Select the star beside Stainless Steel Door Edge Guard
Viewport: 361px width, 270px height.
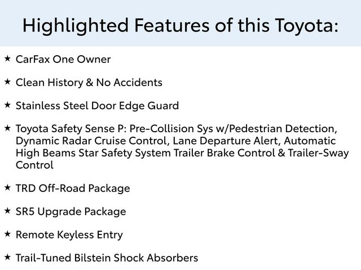(7, 105)
